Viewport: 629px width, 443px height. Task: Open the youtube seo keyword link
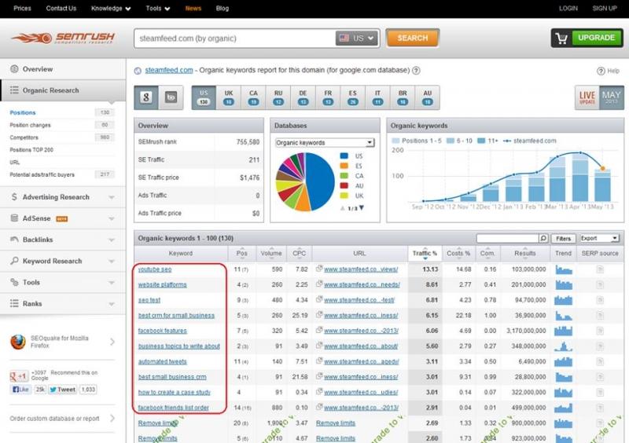pos(155,269)
